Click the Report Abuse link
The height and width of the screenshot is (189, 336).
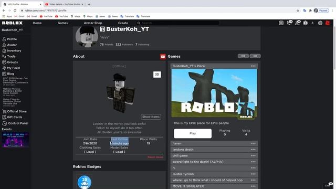pos(155,157)
